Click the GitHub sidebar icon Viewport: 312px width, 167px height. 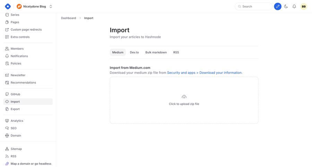click(x=7, y=94)
